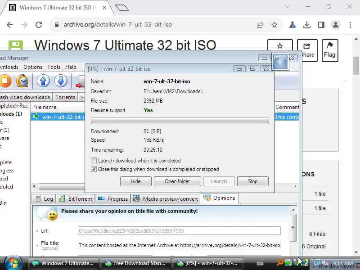
Task: Switch to [0%] win-7-ult-32 taskbar item
Action: coord(208,263)
